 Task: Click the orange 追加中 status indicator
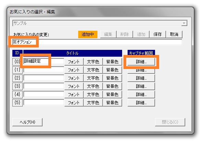pyautogui.click(x=88, y=34)
